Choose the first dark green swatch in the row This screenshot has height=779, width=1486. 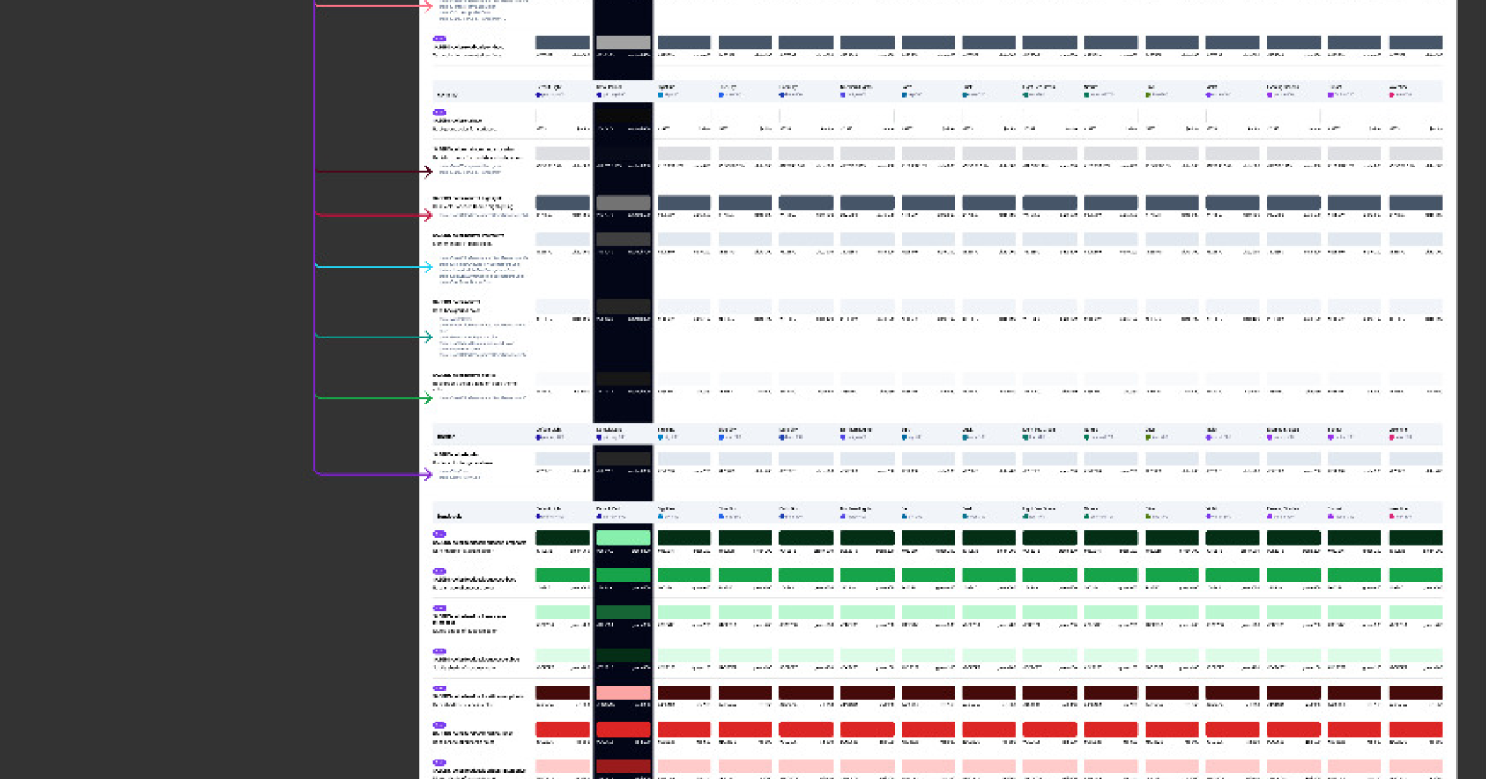click(562, 538)
